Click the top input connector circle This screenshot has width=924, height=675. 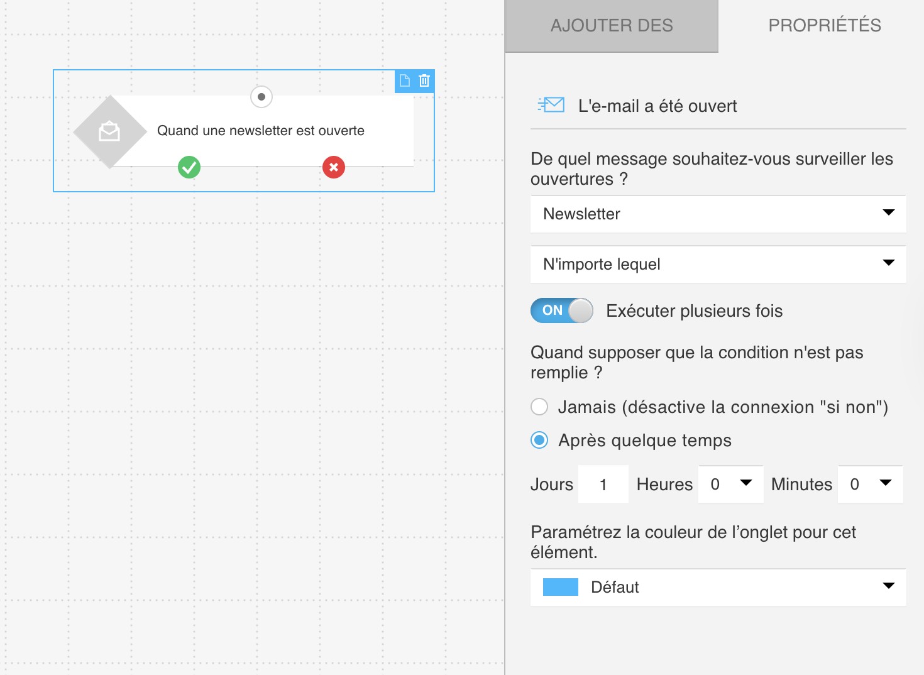click(x=261, y=97)
